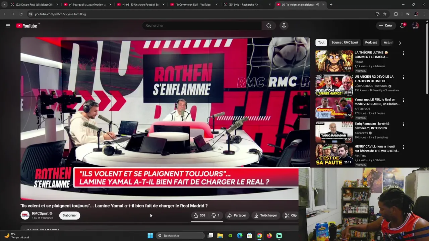Open Chrome extensions puzzle icon
This screenshot has height=241, width=429.
tap(396, 14)
